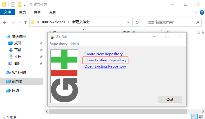Open 下载 in quick access
The image size is (205, 119).
(x=18, y=50)
